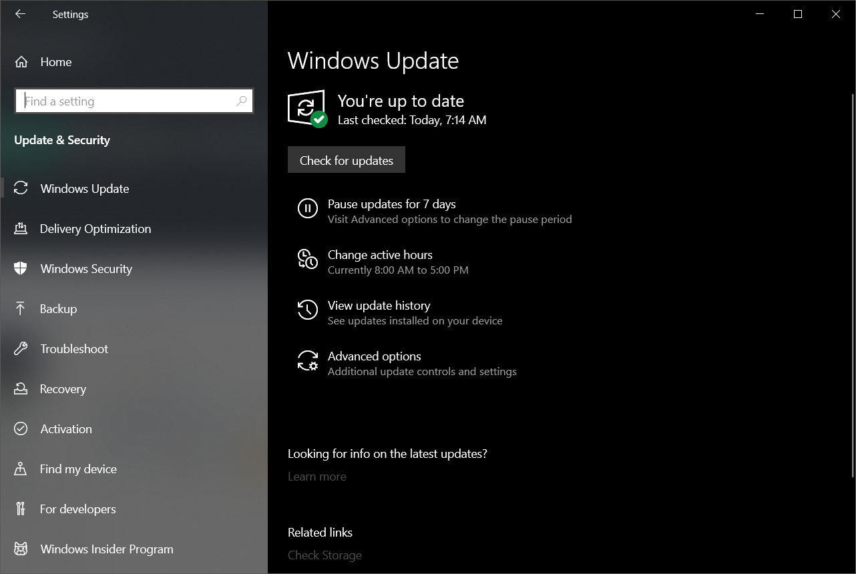Maximize the Settings window
Image resolution: width=856 pixels, height=574 pixels.
pos(797,14)
